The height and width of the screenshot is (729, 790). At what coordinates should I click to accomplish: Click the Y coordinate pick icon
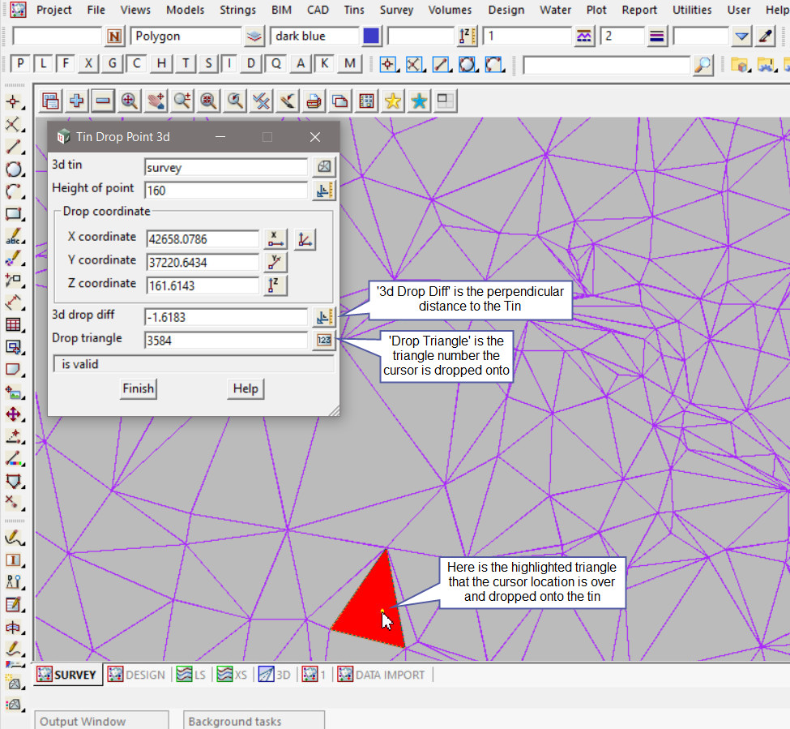275,262
